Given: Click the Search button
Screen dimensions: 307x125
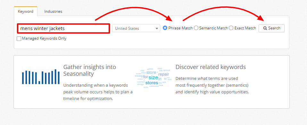Looking at the screenshot, I should click(x=271, y=28).
